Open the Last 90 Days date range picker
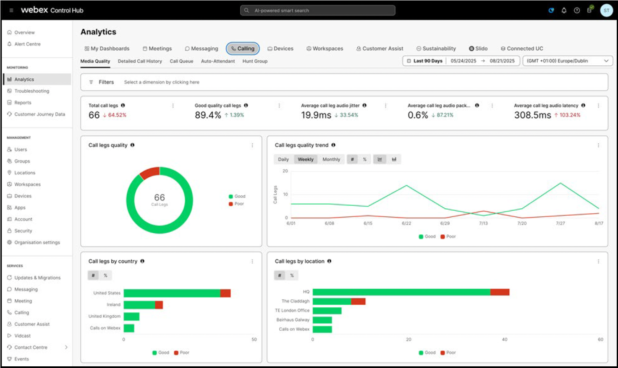Screen dimensions: 618x368 point(461,61)
